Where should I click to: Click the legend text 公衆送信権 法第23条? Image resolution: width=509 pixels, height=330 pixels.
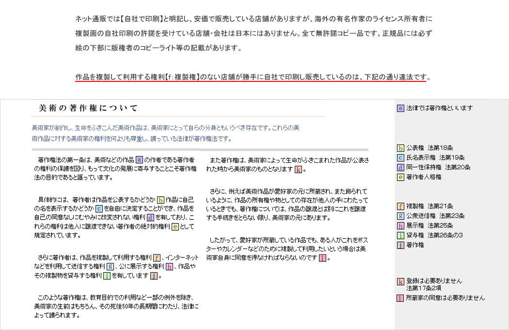(435, 216)
